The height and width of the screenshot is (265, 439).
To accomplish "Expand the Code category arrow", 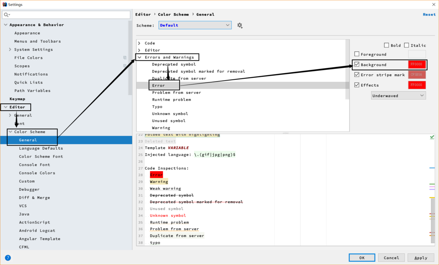I will click(139, 43).
